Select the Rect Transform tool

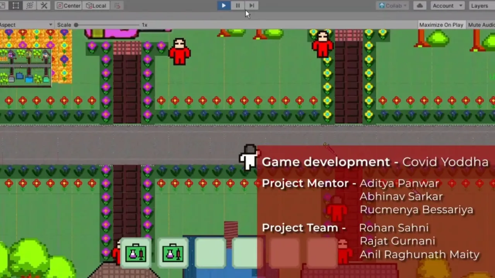click(x=16, y=5)
